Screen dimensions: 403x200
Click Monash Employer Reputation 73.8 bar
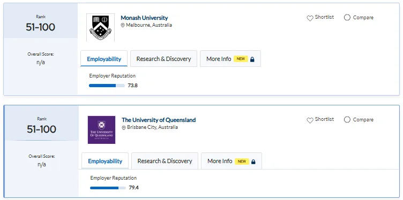coord(107,86)
